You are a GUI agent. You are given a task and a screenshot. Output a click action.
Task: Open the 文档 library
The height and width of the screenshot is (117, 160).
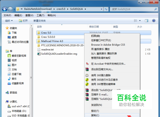click(x=12, y=69)
